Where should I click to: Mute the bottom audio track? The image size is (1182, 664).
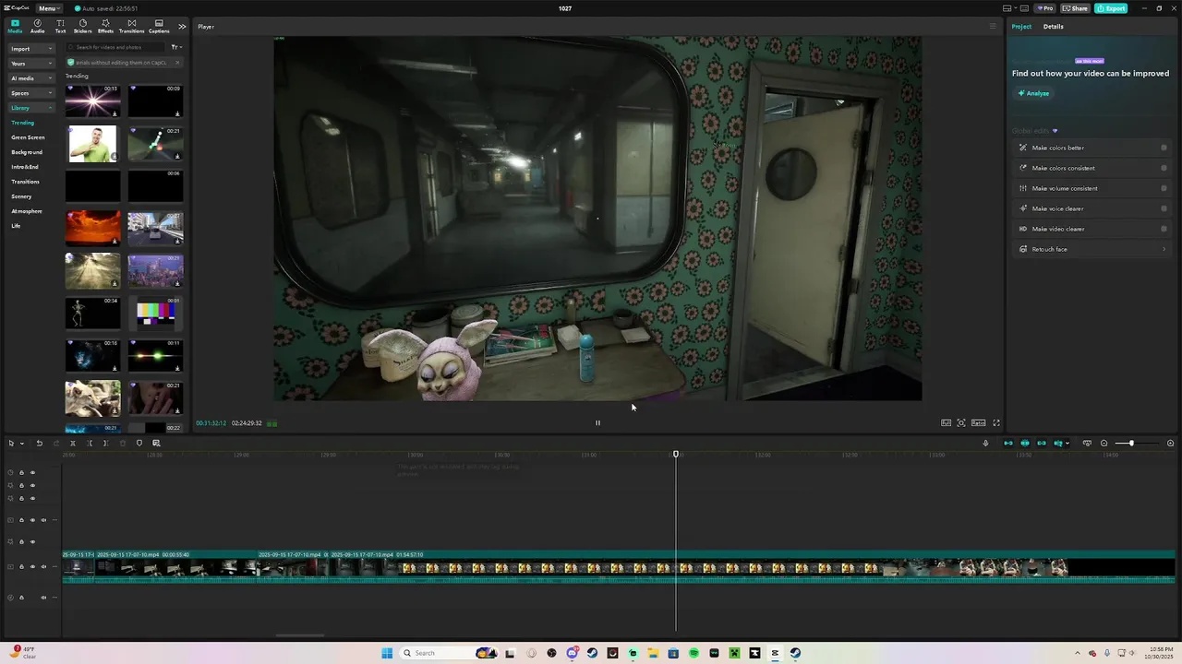(43, 598)
